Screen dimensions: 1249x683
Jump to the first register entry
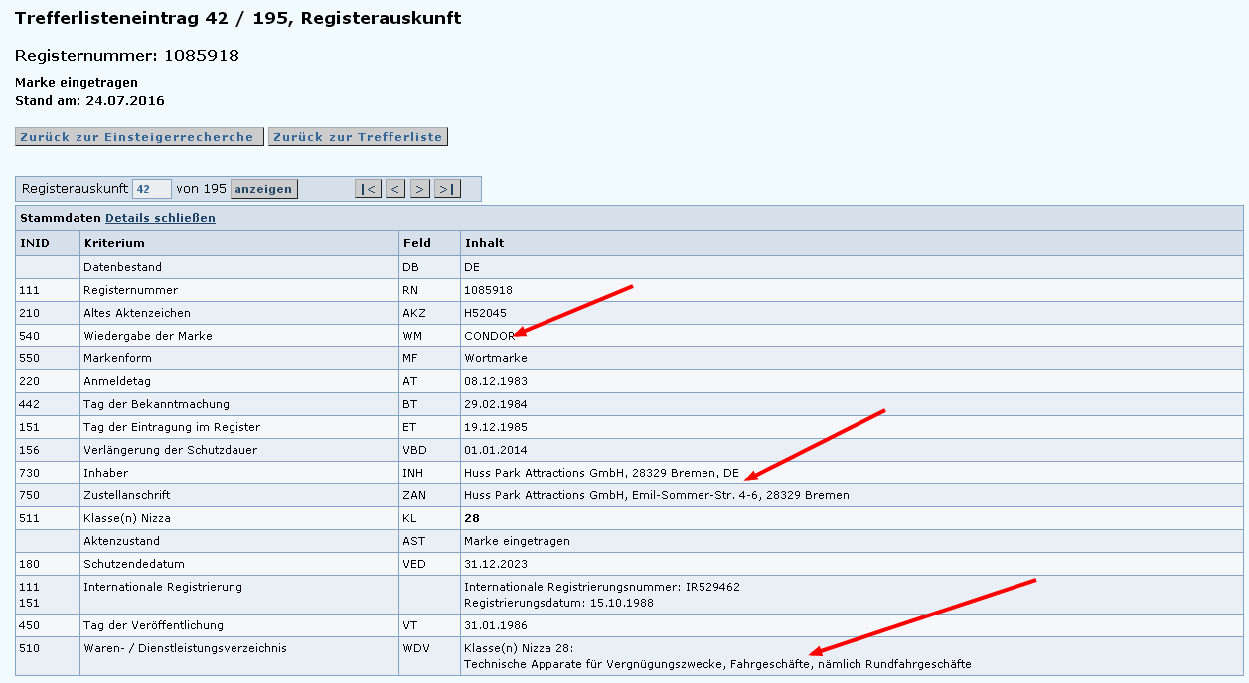point(368,189)
